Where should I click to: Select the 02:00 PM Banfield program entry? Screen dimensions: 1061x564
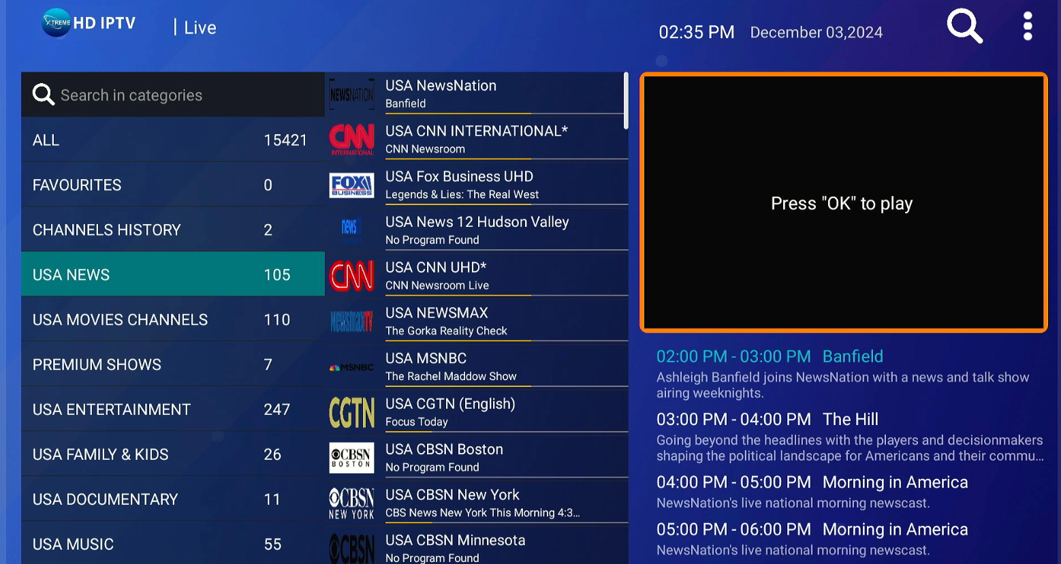click(x=843, y=373)
